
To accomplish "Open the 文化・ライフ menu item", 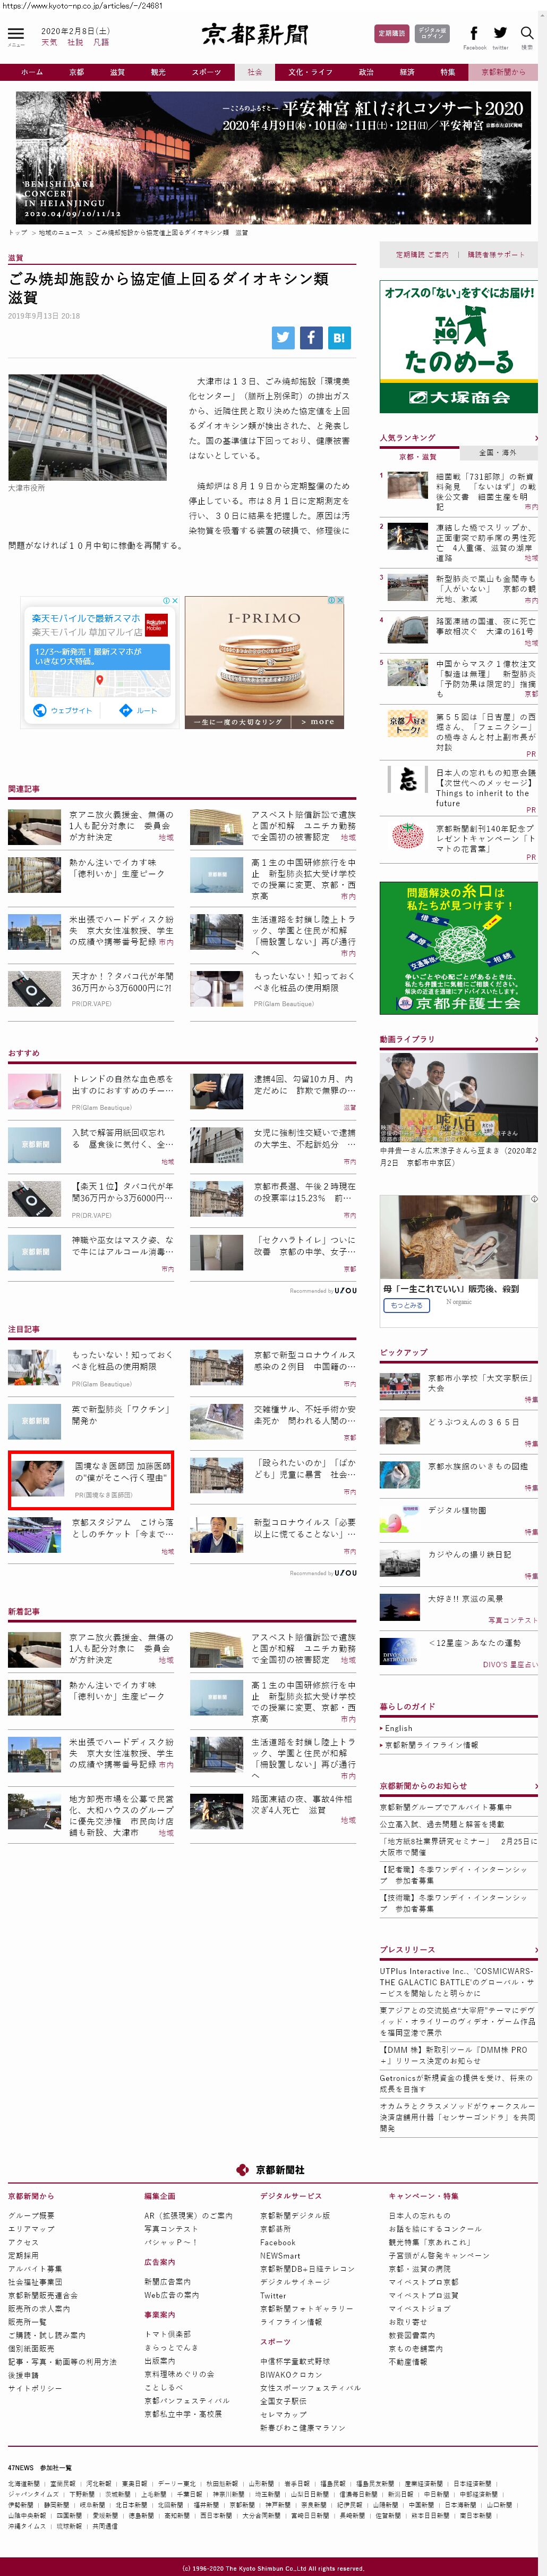I will coord(310,72).
